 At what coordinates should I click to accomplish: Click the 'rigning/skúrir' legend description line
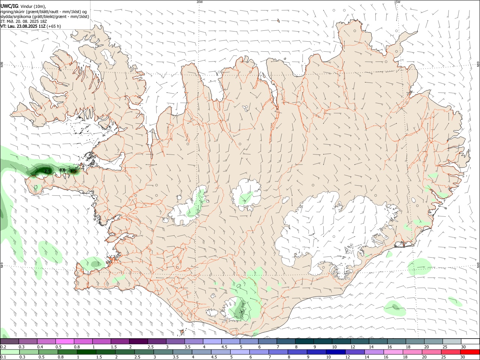coord(43,12)
